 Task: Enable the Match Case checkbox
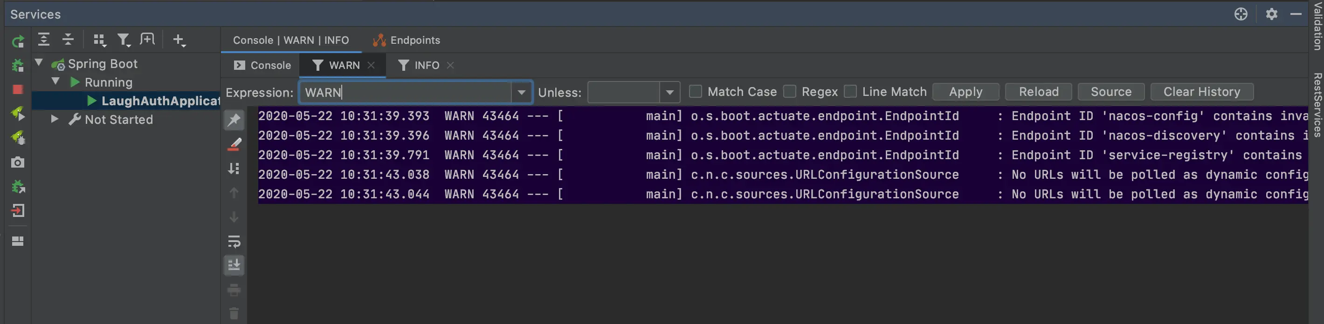[696, 91]
